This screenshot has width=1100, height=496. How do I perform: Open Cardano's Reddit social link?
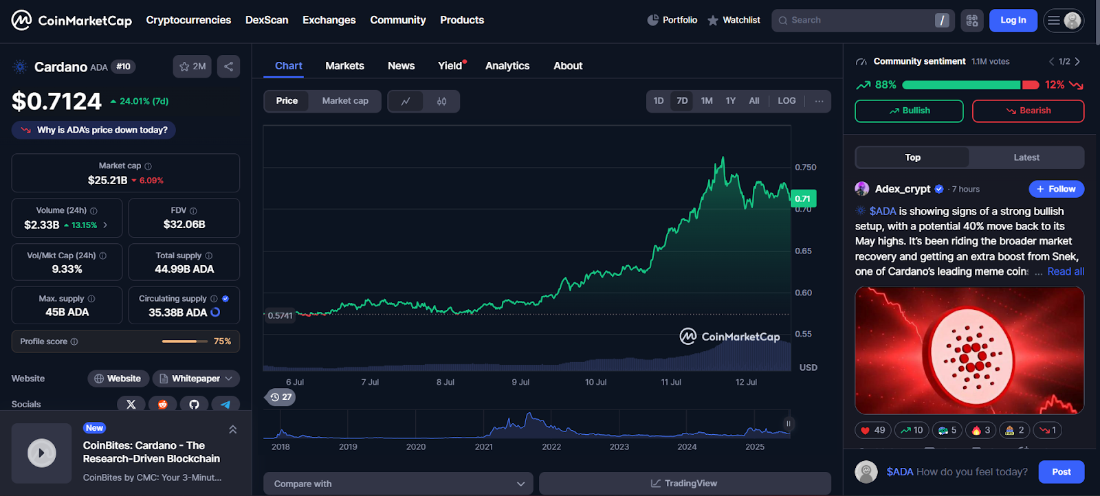[x=163, y=404]
